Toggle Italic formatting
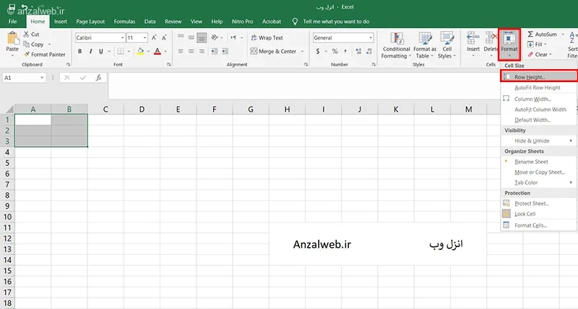 (x=90, y=51)
